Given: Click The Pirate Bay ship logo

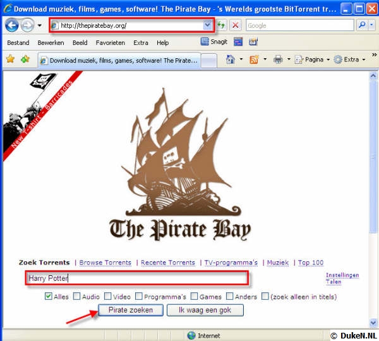Looking at the screenshot, I should point(180,164).
